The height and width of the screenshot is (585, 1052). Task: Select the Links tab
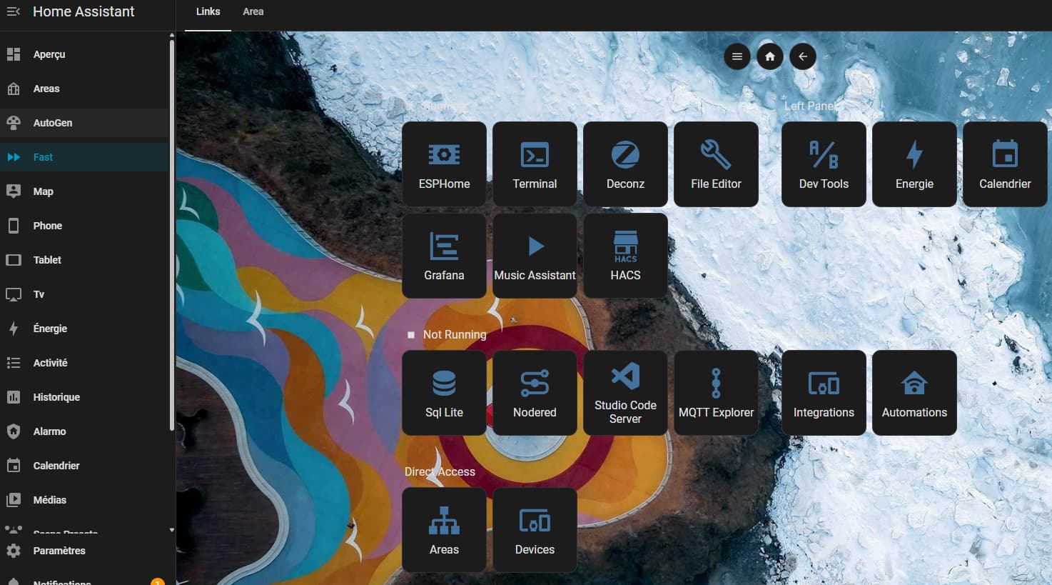tap(208, 11)
